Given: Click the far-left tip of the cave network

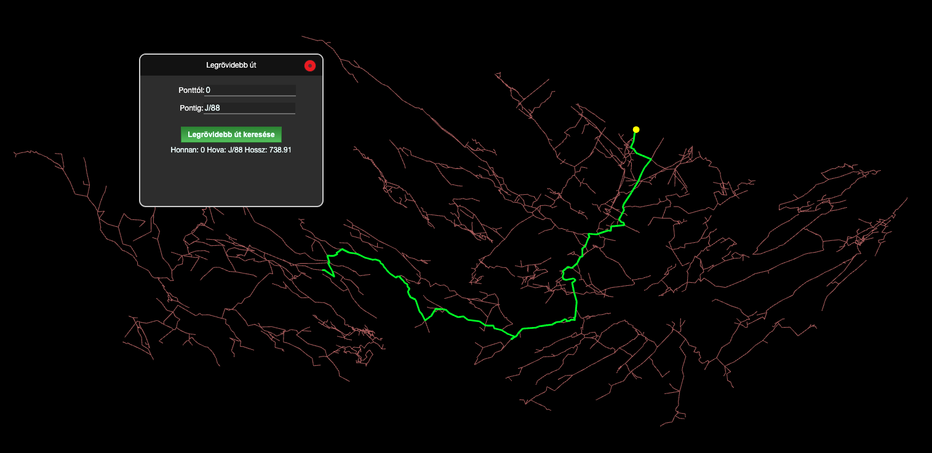Looking at the screenshot, I should tap(15, 154).
